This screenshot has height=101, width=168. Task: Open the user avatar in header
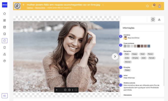159,6
